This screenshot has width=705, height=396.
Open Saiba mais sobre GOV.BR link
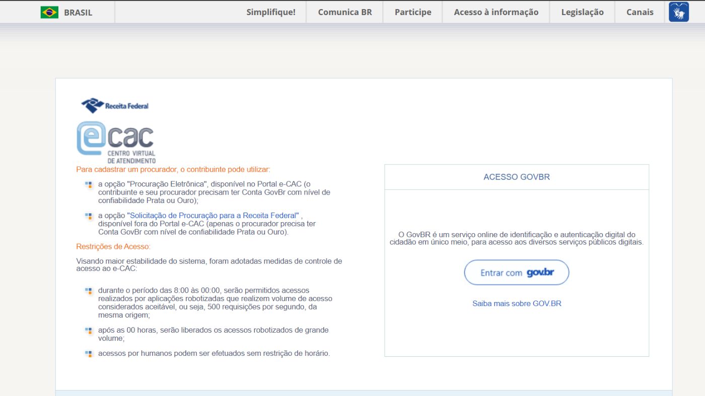point(517,304)
